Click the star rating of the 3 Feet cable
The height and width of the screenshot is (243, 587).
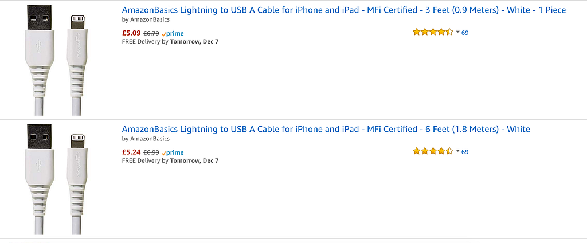[433, 32]
